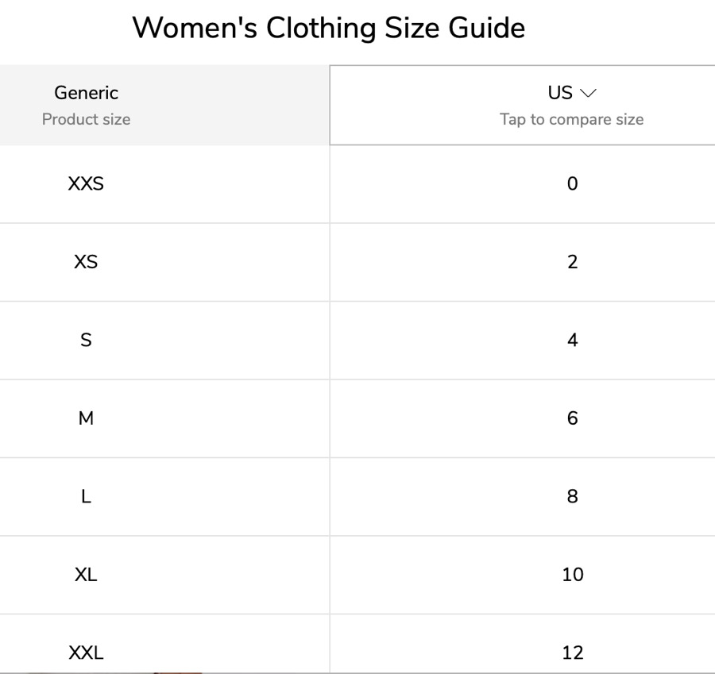Choose the S generic size cell

[x=86, y=341]
